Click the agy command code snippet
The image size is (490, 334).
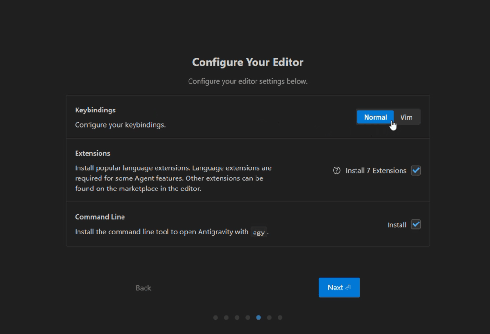(258, 233)
